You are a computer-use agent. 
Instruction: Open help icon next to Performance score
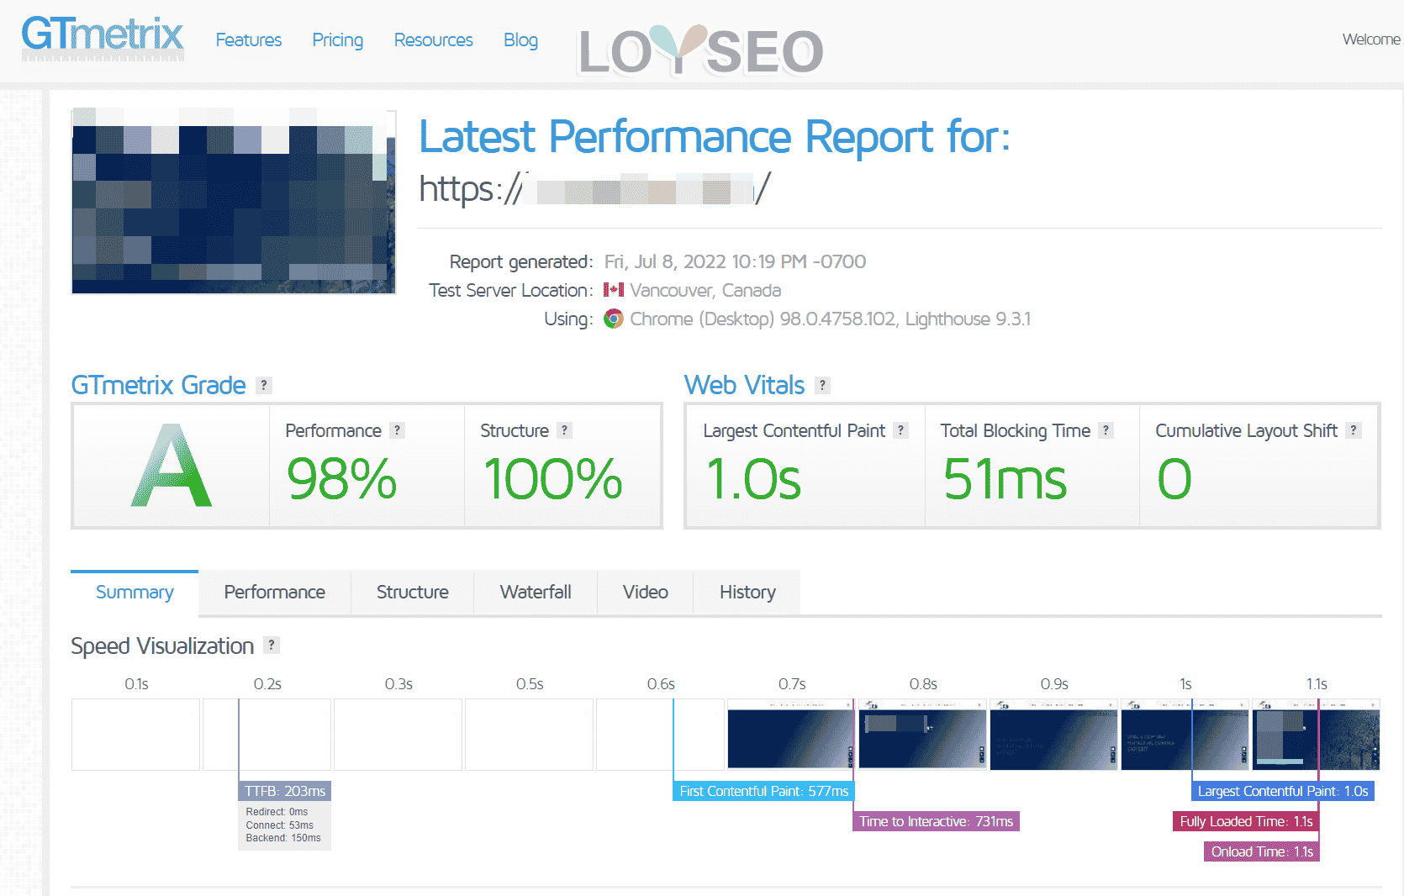click(x=398, y=430)
